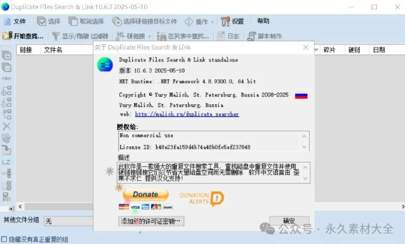The image size is (405, 244).
Task: Click the horizontal scrollbar right arrow
Action: [402, 206]
